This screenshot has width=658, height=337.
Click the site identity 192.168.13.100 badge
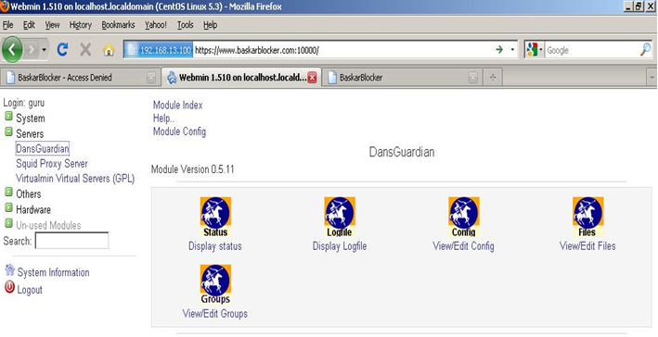point(160,50)
